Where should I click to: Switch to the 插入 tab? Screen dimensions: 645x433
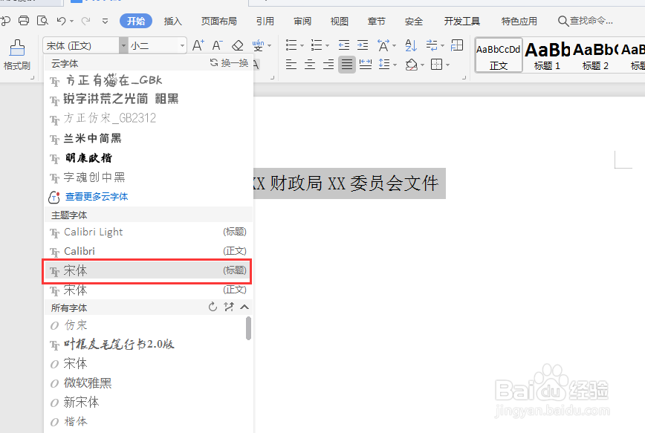(x=172, y=21)
